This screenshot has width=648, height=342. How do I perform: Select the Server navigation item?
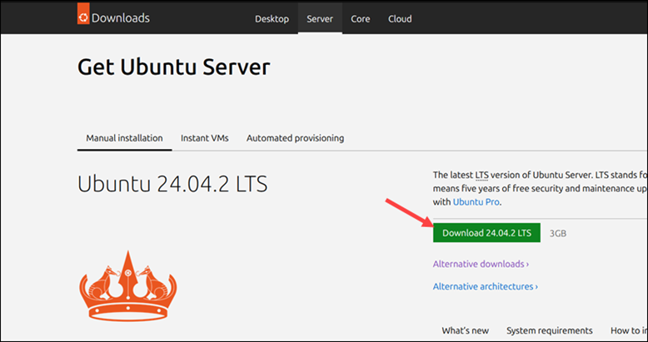tap(320, 19)
